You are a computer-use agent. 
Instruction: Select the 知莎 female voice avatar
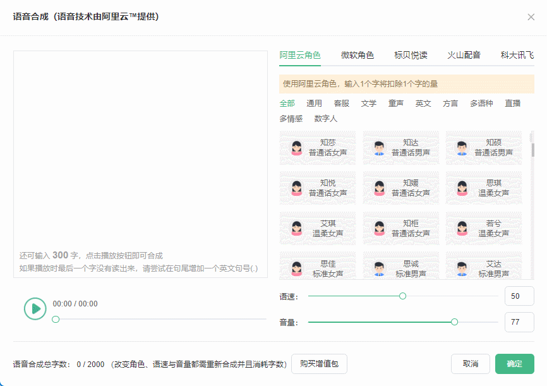[296, 148]
